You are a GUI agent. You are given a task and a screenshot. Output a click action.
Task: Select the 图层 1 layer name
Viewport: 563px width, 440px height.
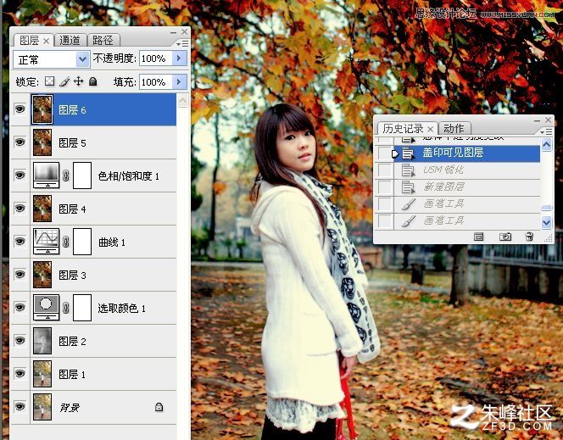73,375
